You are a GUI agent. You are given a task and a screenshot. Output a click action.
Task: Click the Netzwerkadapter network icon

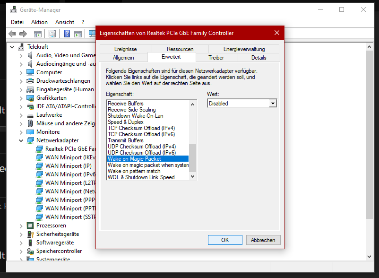pyautogui.click(x=30, y=140)
